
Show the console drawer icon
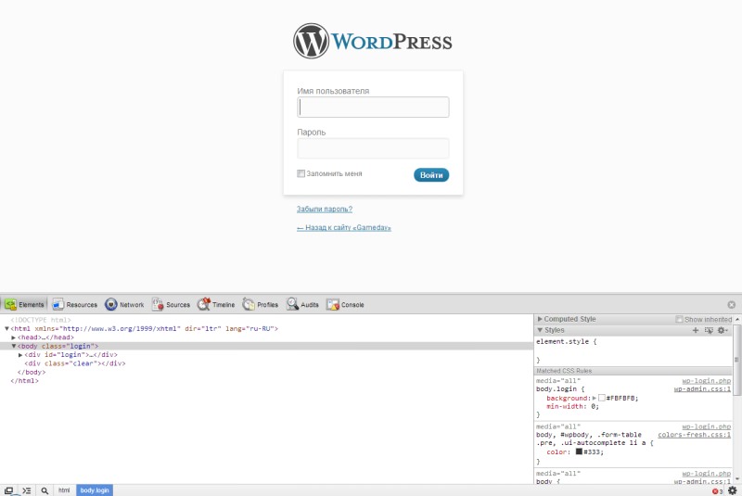click(27, 490)
